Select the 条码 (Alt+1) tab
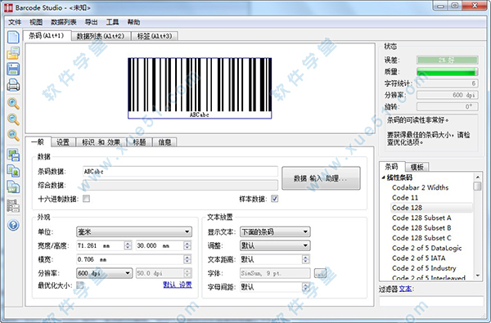Image resolution: width=491 pixels, height=323 pixels. 47,36
